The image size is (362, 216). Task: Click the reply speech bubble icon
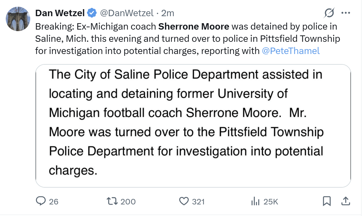pos(41,201)
